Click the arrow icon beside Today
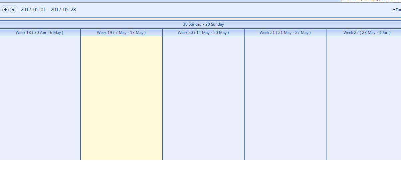The height and width of the screenshot is (182, 401). coord(394,10)
